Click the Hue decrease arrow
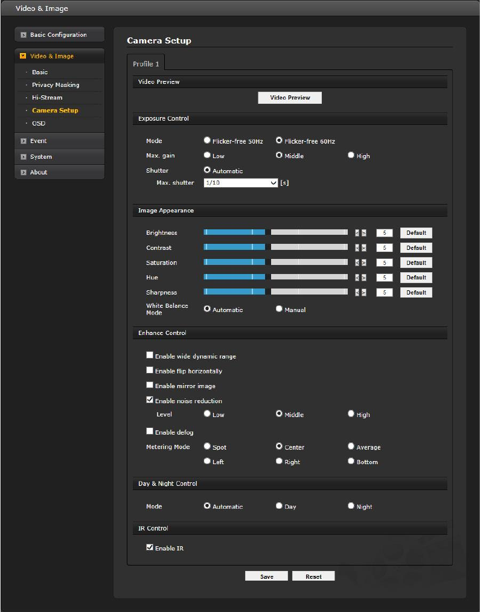Screen dimensions: 480x612 357,278
